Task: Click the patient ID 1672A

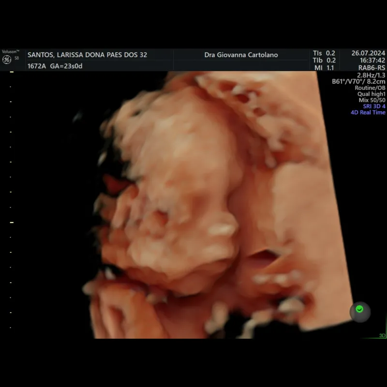Action: click(37, 66)
